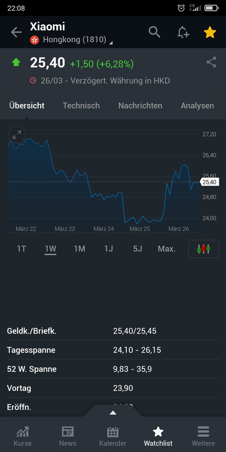This screenshot has height=452, width=226.
Task: Switch to the Technisch tab
Action: click(81, 105)
